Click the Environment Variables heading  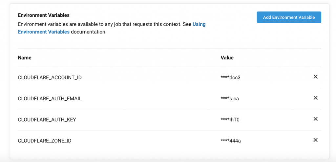tap(44, 15)
